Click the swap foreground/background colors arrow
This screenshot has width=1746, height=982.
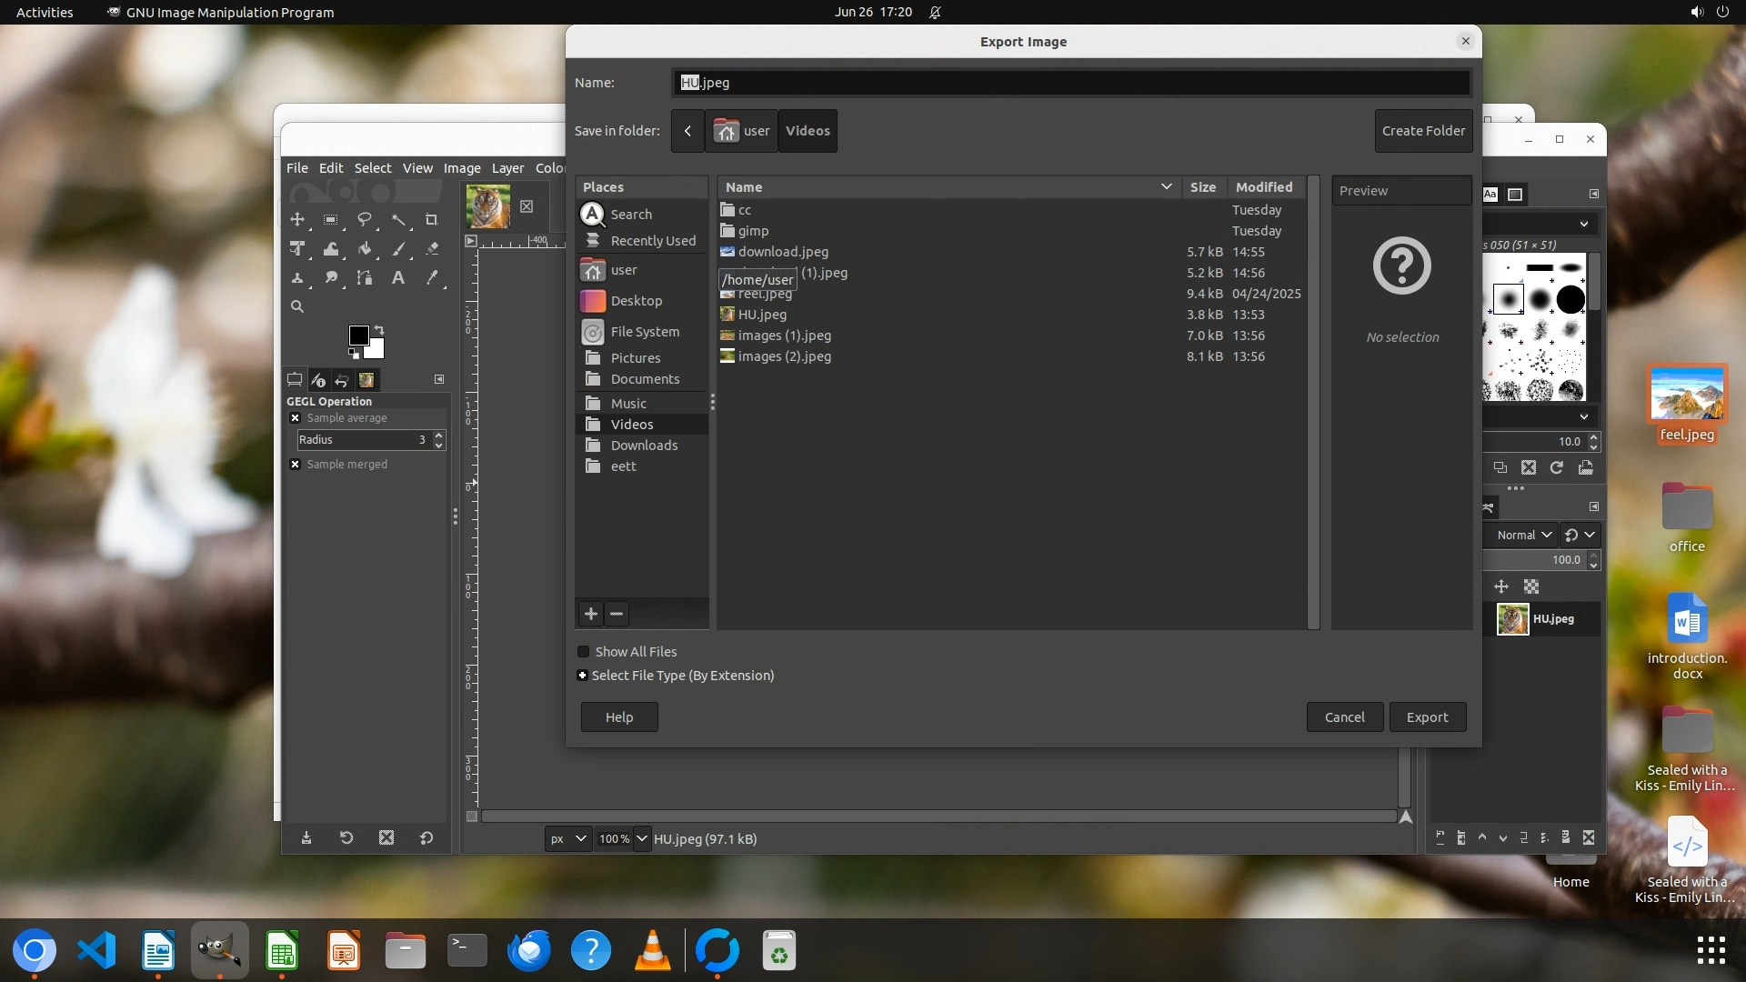379,329
